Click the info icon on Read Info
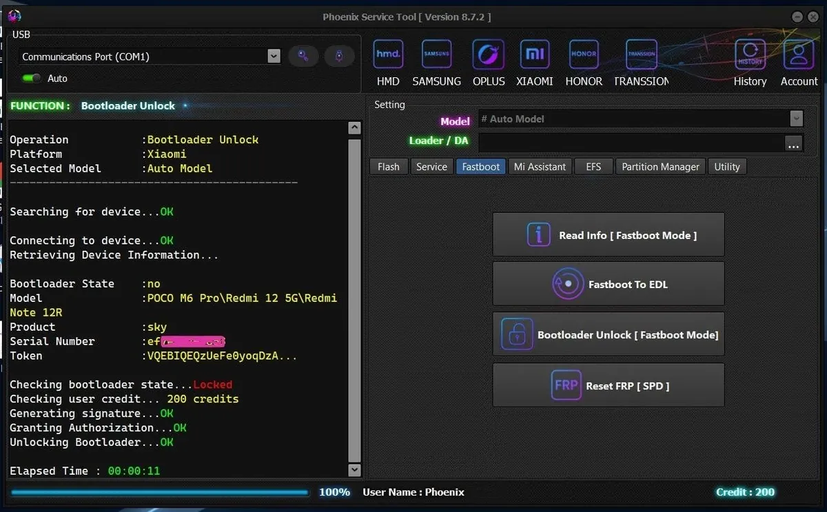The width and height of the screenshot is (827, 512). coord(538,234)
